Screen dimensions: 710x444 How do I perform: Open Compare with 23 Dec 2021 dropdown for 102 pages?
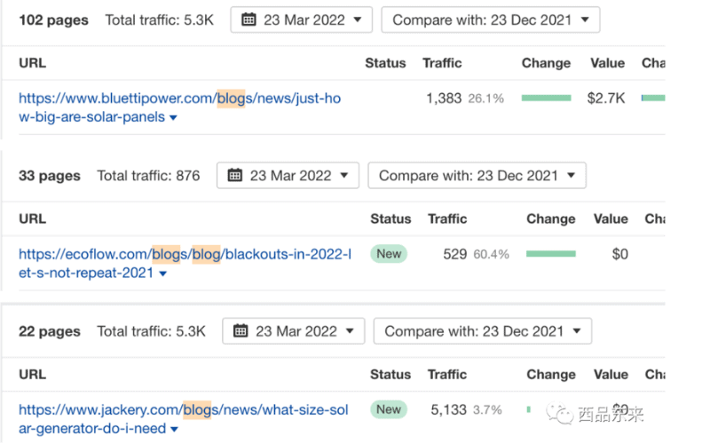(x=491, y=20)
